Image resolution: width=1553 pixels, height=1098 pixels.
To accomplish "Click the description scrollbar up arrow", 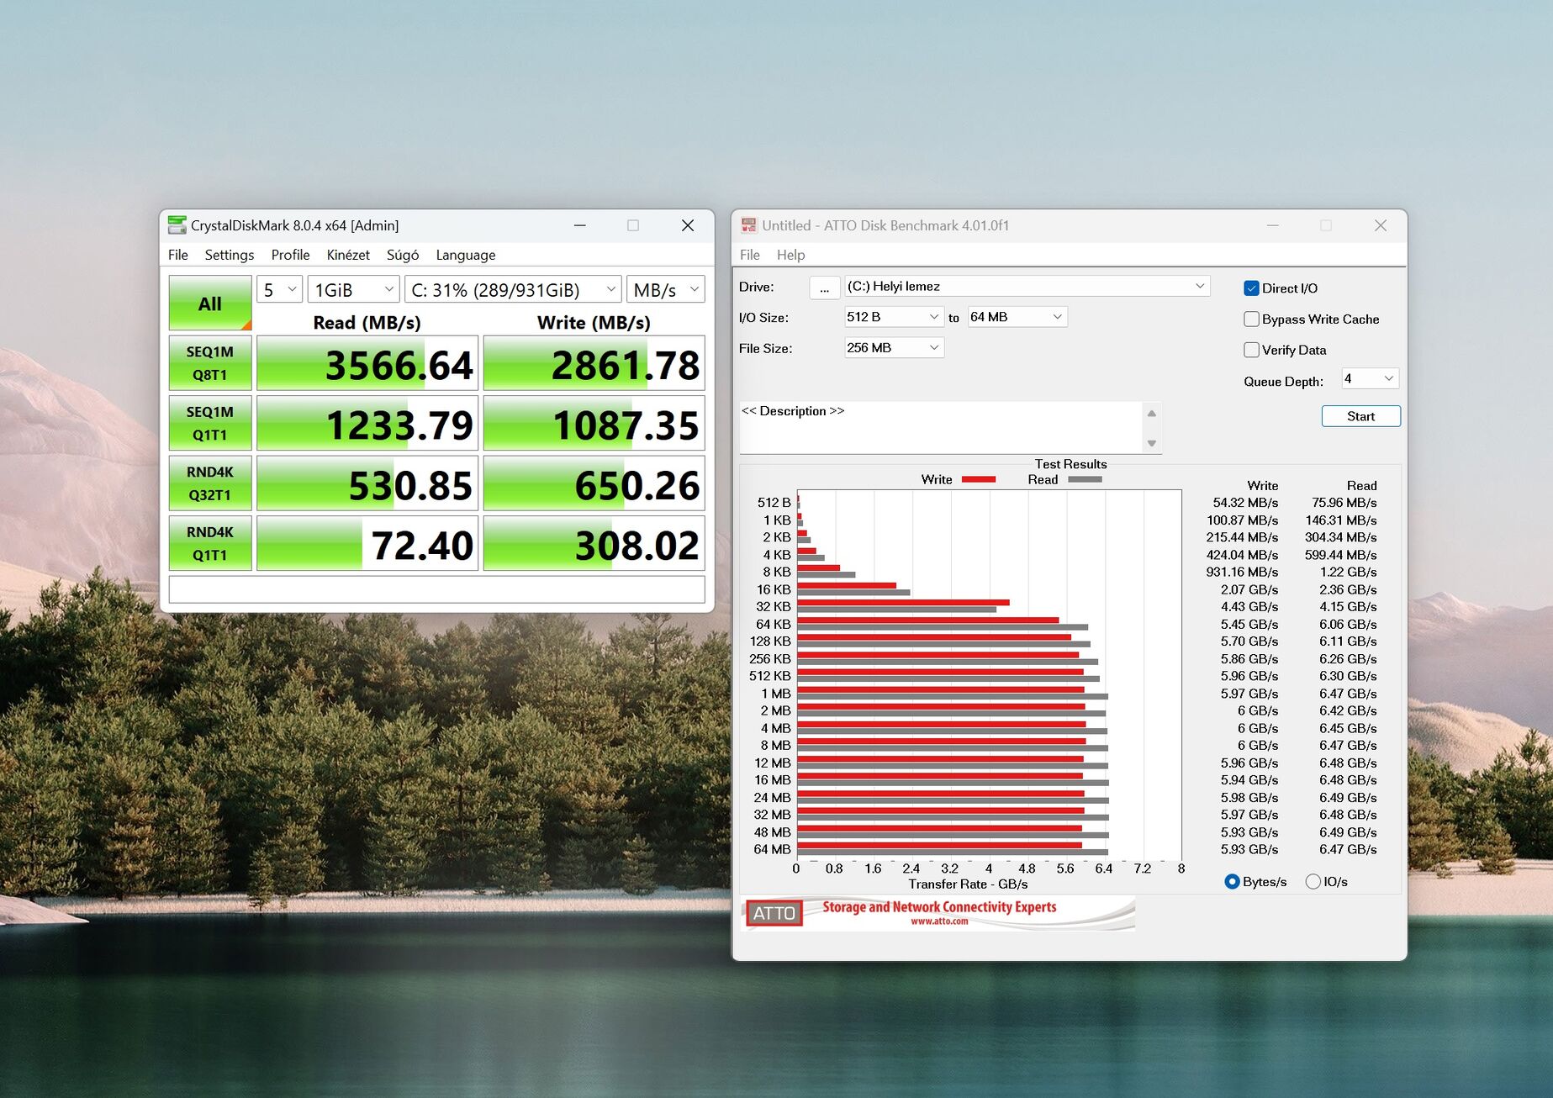I will (1152, 413).
